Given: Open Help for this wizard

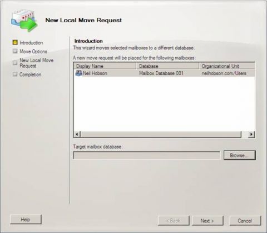Looking at the screenshot, I should (x=26, y=220).
